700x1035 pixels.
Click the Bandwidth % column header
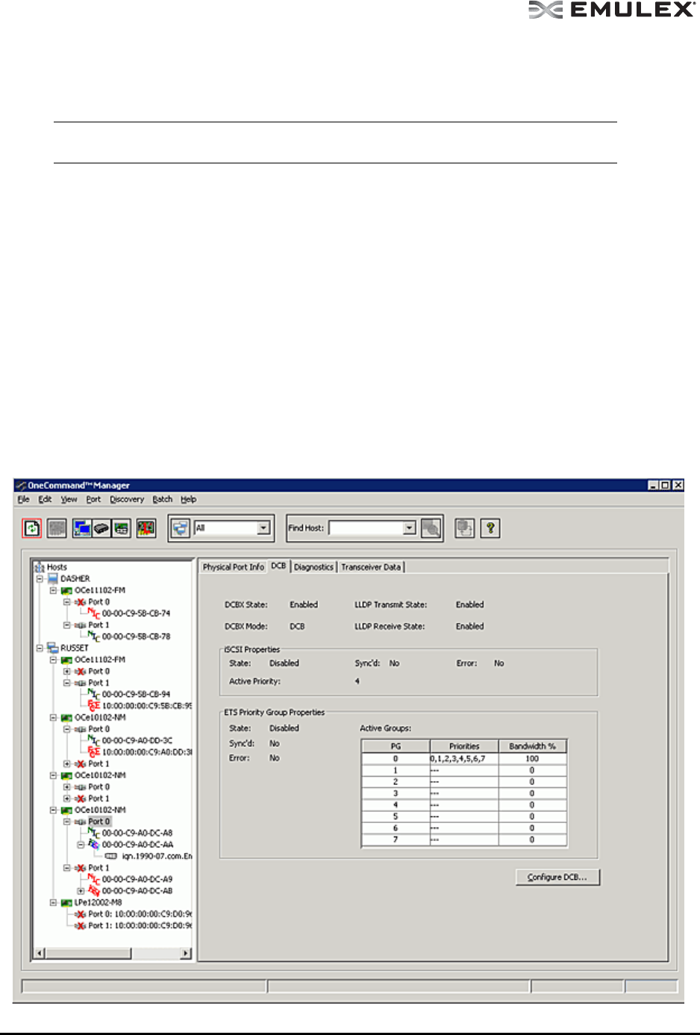pyautogui.click(x=532, y=746)
